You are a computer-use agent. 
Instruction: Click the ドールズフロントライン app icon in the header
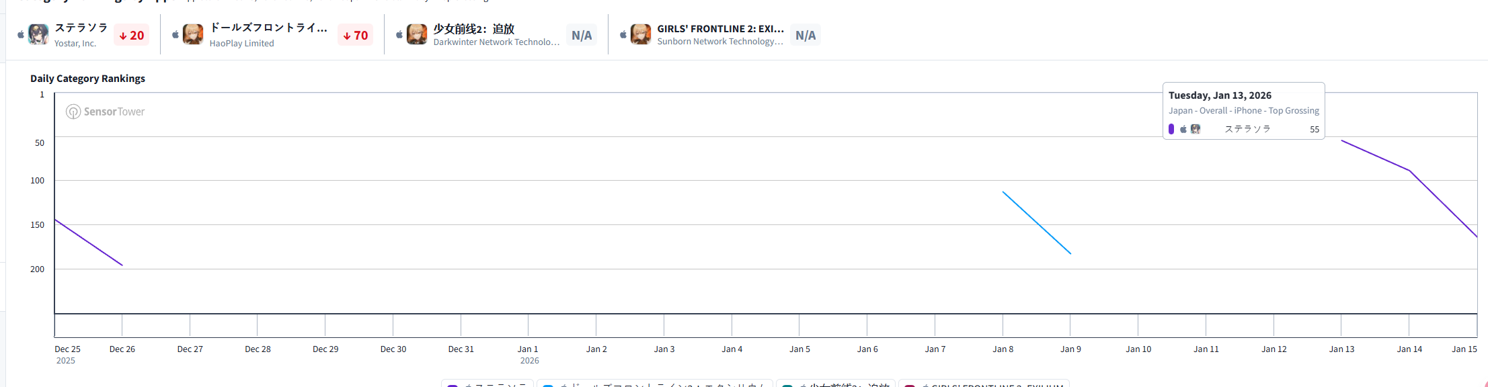point(193,34)
